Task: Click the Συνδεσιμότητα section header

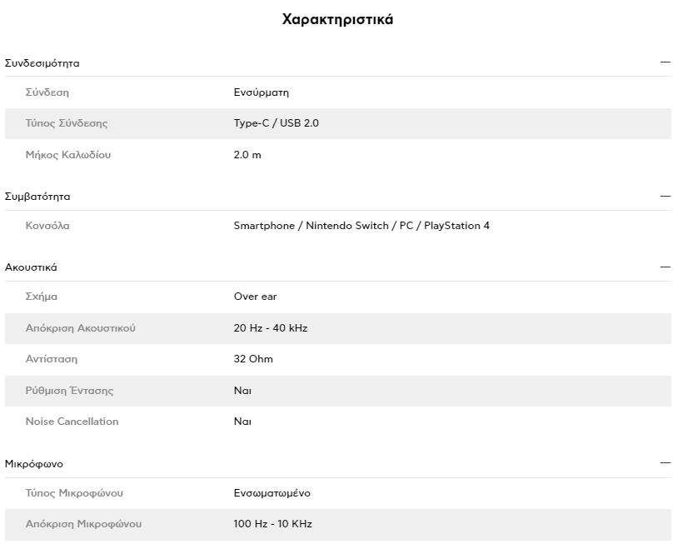Action: pos(42,63)
